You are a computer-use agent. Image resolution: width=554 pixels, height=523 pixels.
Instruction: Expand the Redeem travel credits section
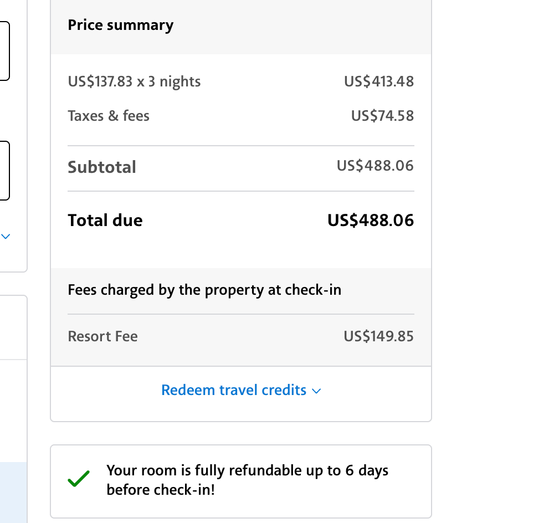(x=241, y=390)
